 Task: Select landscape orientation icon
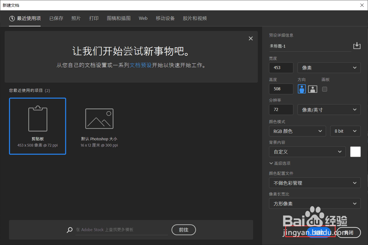[312, 89]
